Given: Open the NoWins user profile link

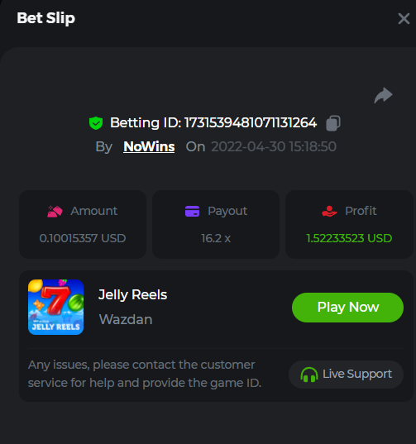Looking at the screenshot, I should (x=149, y=146).
